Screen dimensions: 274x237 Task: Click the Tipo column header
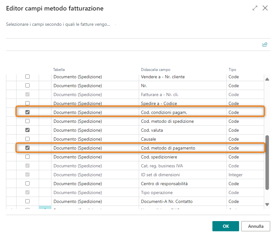(232, 70)
